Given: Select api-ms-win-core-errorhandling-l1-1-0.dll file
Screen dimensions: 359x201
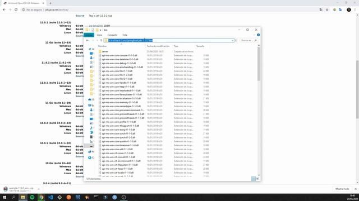Looking at the screenshot, I should (x=122, y=67).
